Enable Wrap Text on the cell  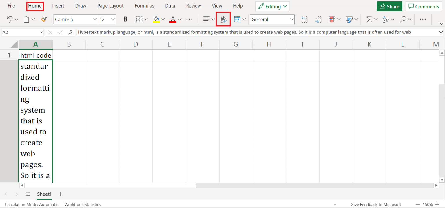point(223,19)
